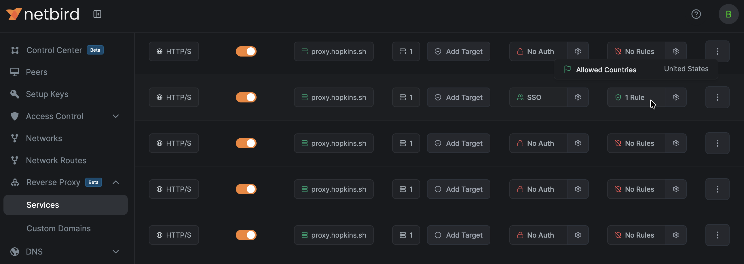Open rules settings gear on first row
The width and height of the screenshot is (744, 264).
pyautogui.click(x=675, y=51)
